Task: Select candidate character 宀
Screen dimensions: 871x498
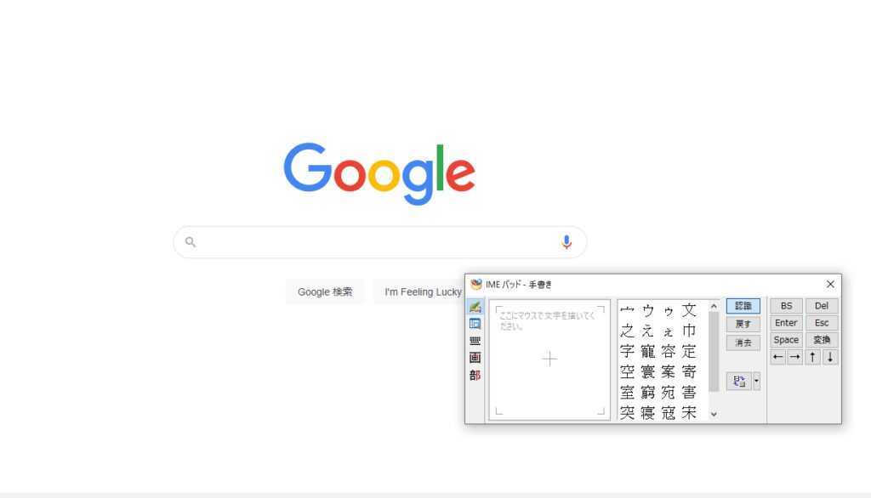Action: tap(627, 310)
